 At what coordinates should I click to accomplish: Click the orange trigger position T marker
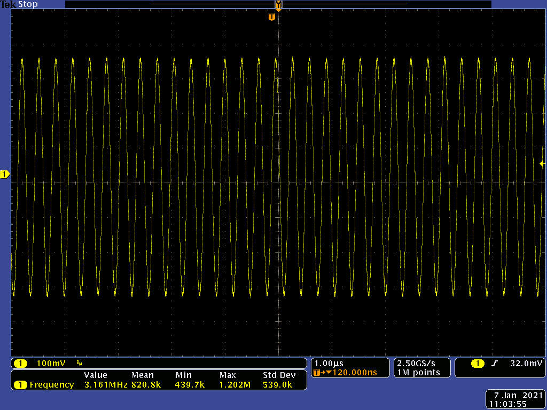[272, 17]
